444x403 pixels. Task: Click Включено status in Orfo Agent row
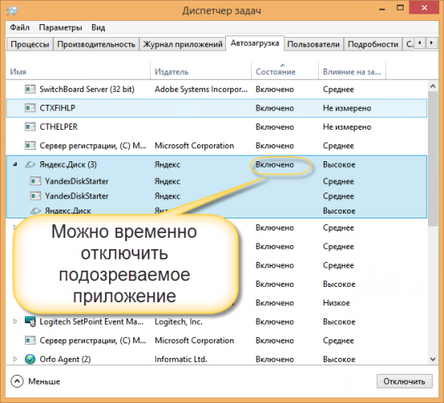(274, 359)
